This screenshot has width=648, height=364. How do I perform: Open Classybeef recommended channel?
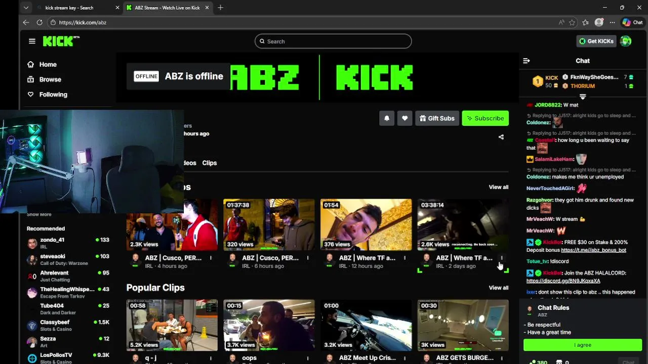(x=68, y=325)
